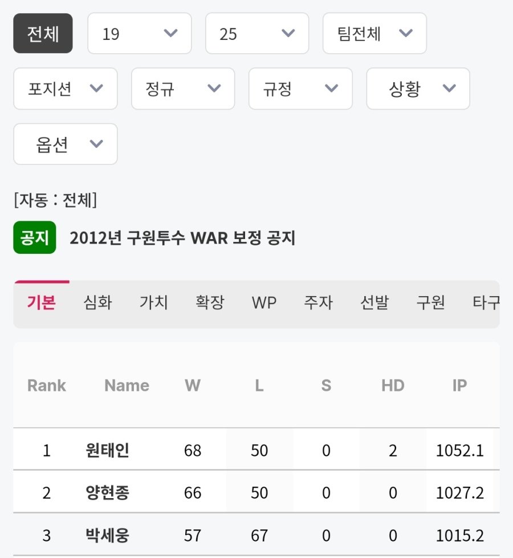Open the end year 25 dropdown
513x558 pixels.
tap(256, 34)
